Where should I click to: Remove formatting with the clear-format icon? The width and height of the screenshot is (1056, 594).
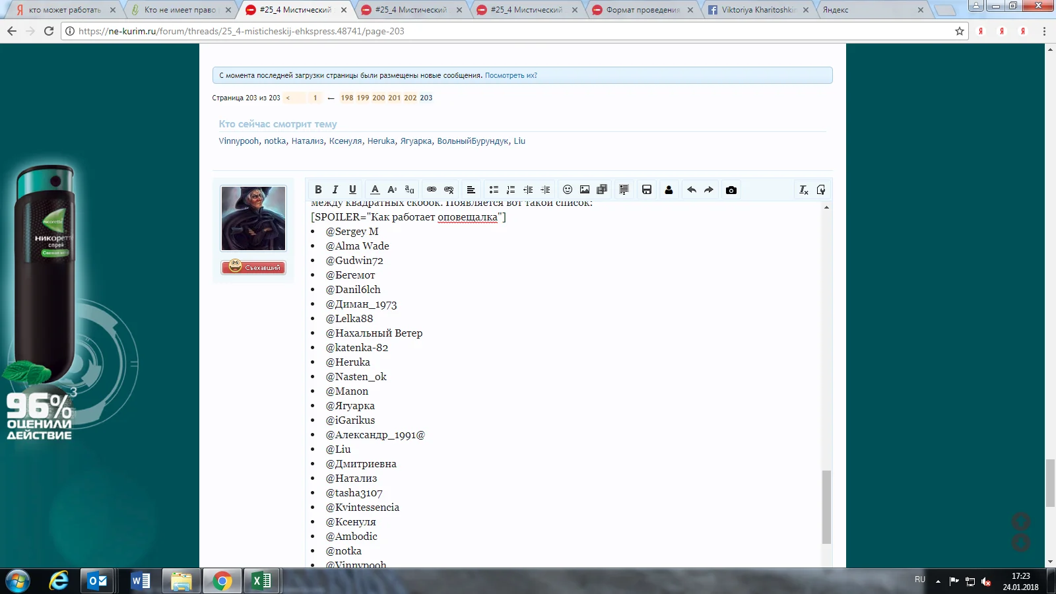coord(804,190)
